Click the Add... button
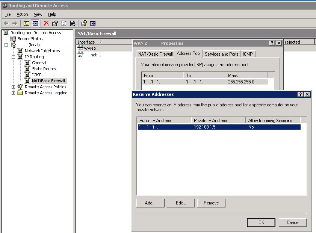Image resolution: width=316 pixels, height=233 pixels. 150,203
